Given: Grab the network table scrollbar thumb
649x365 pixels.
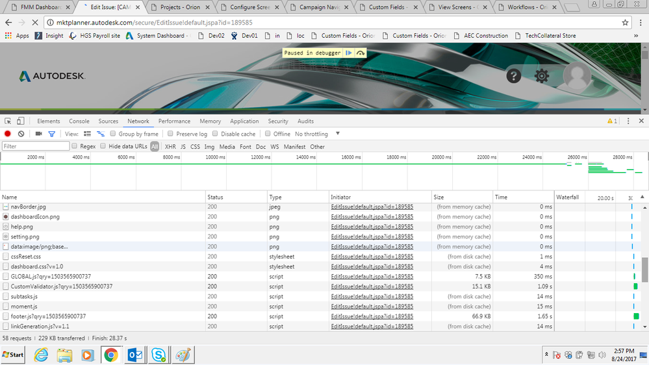Looking at the screenshot, I should [x=644, y=269].
